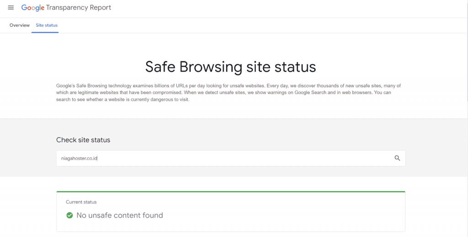Click the magnifier search icon
Viewport: 468px width, 237px height.
tap(397, 158)
